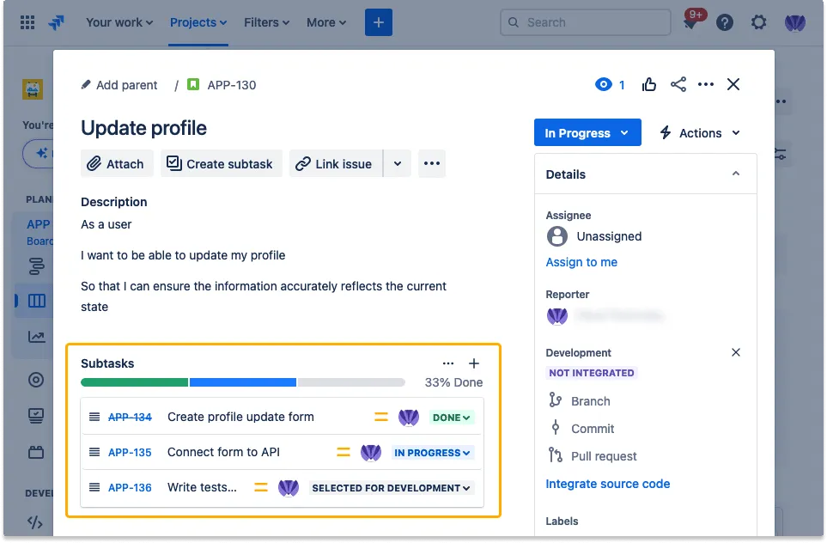Click the Commit icon option

(x=556, y=428)
